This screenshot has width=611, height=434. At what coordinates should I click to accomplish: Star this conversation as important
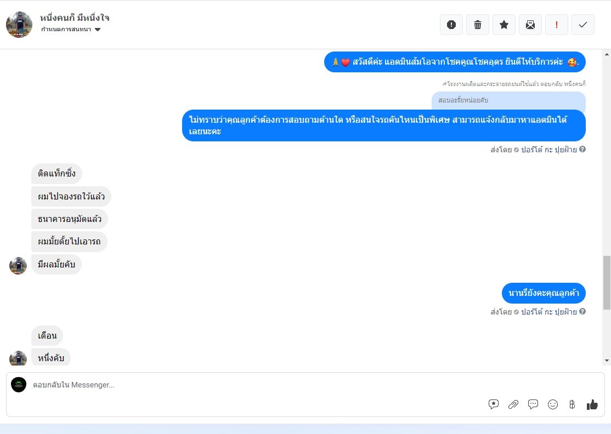coord(504,25)
